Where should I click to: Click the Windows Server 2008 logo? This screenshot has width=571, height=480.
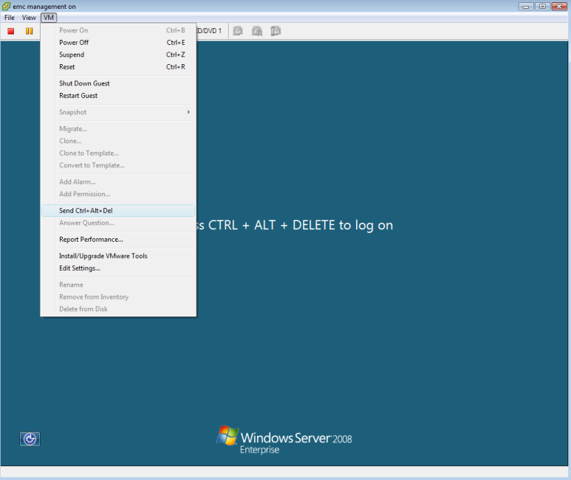pos(284,439)
